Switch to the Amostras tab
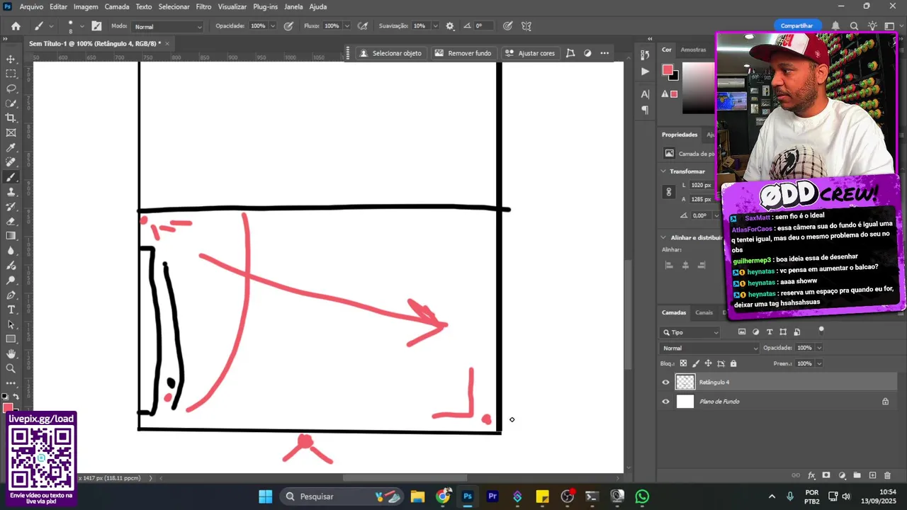907x510 pixels. point(693,50)
